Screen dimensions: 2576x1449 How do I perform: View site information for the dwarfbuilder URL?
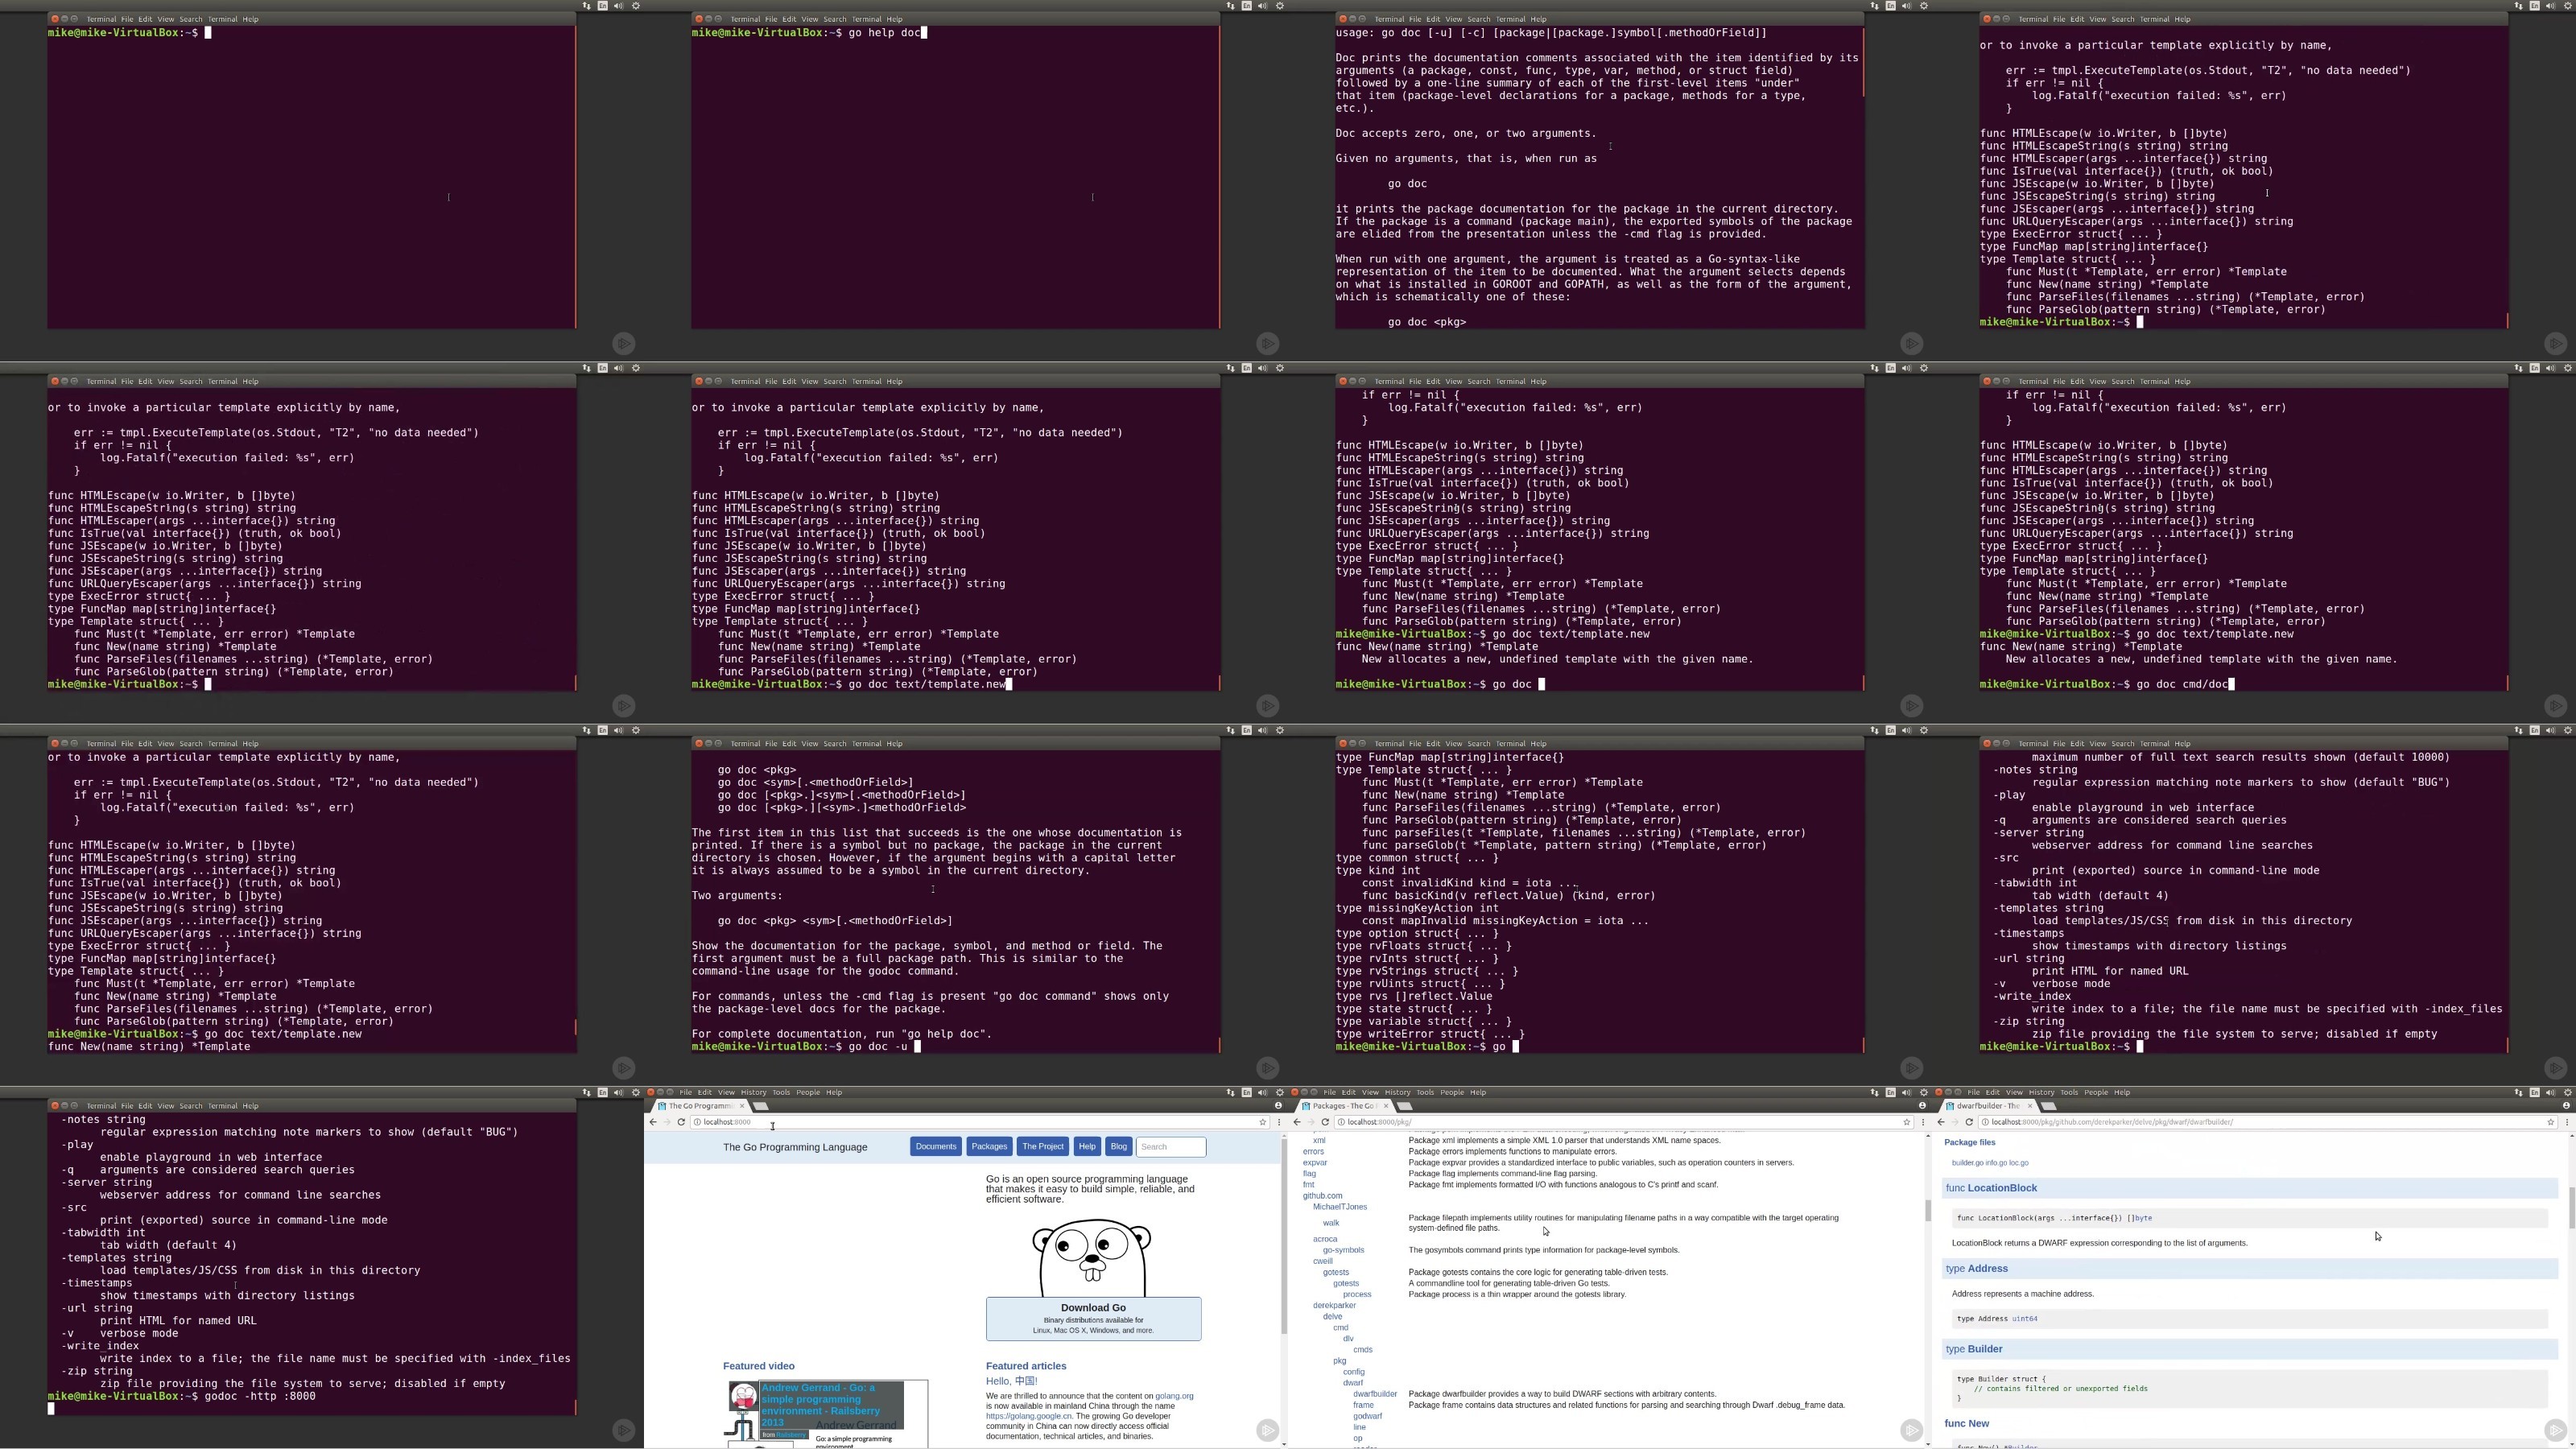point(1985,1122)
